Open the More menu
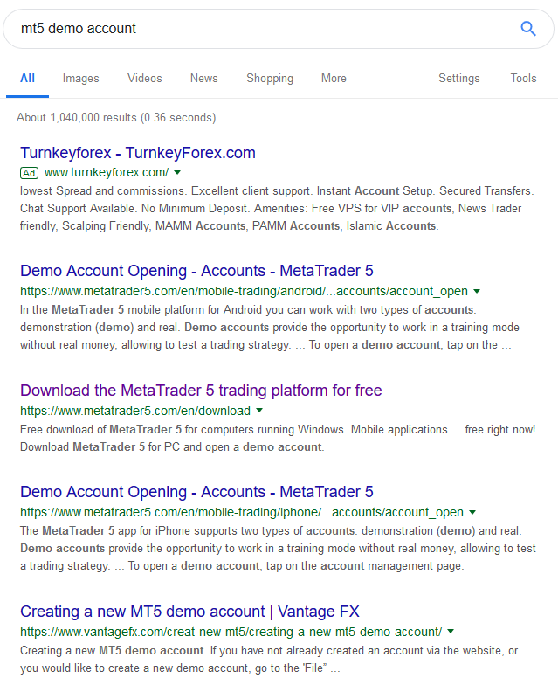This screenshot has height=692, width=558. [x=334, y=78]
